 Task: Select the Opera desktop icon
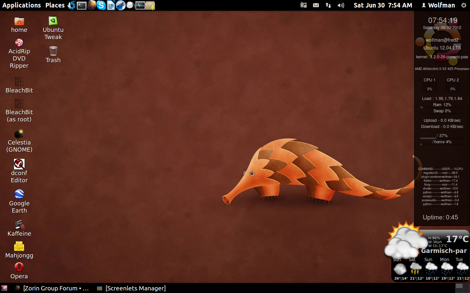[x=19, y=271]
